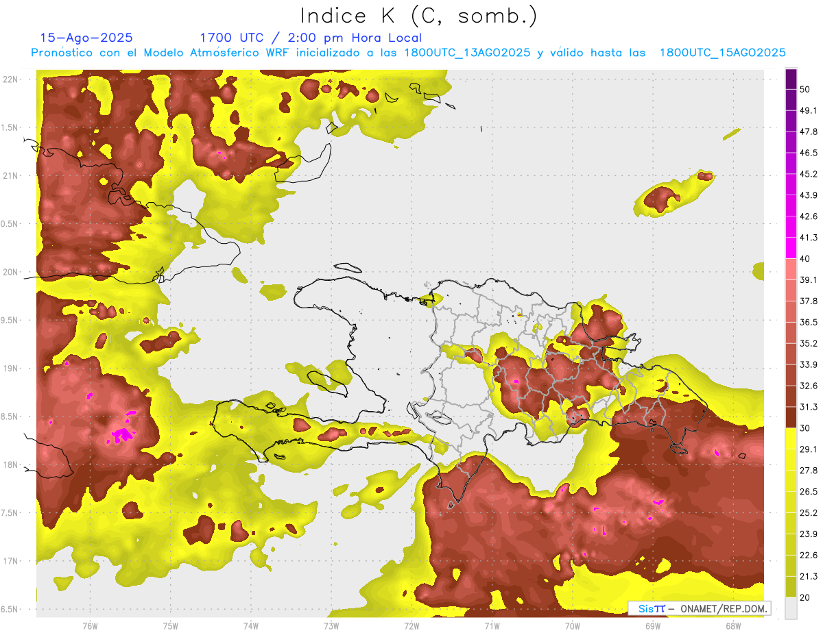The image size is (823, 635).
Task: Click the date text '15-Ago-2025'
Action: tap(86, 38)
